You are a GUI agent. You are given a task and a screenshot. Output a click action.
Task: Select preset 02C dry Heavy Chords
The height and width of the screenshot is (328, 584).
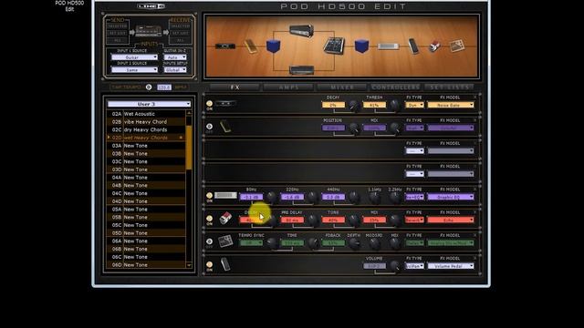(146, 129)
